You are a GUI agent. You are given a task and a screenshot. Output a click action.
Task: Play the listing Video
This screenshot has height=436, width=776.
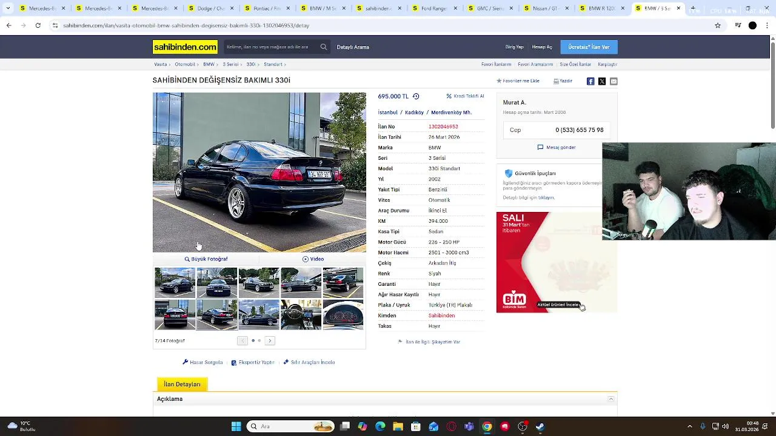(x=313, y=259)
